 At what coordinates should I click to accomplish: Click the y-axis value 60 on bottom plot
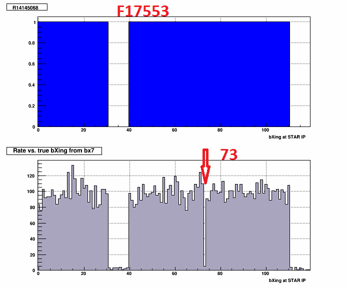(x=32, y=223)
